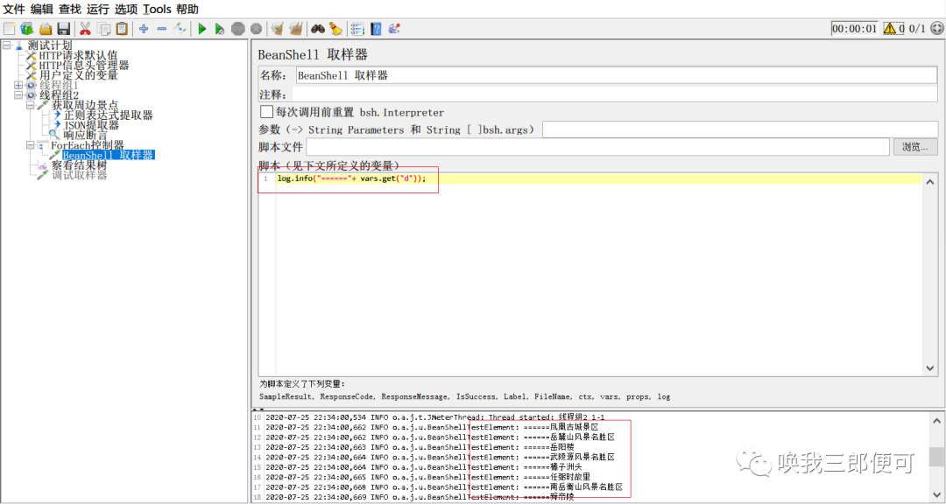Click the 脚本文件 path field

(598, 146)
